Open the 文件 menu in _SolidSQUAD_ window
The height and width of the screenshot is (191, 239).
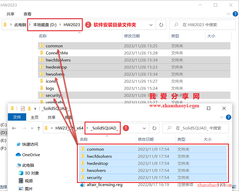point(17,117)
